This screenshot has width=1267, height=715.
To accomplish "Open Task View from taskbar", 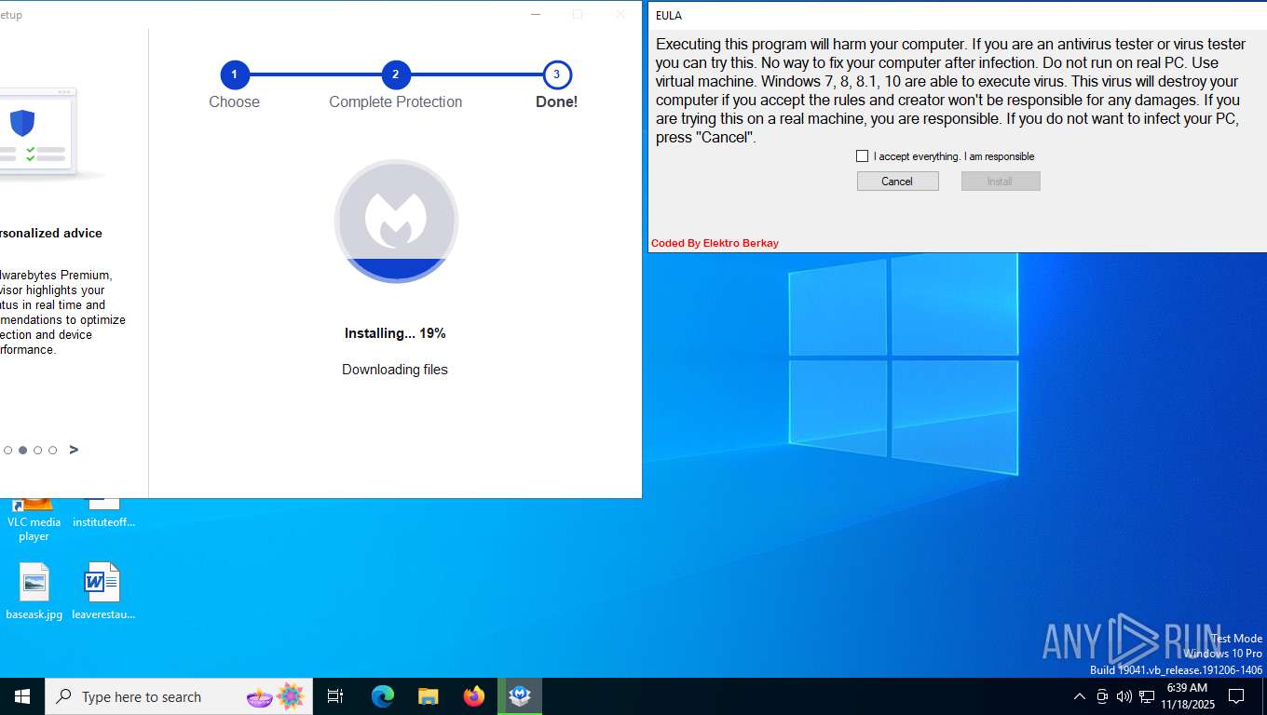I will [335, 696].
